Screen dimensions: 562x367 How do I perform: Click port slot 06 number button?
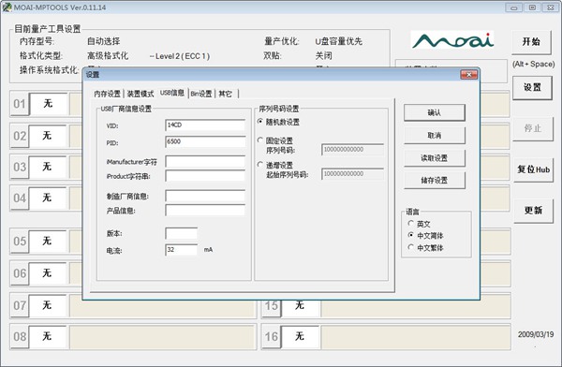pos(20,273)
